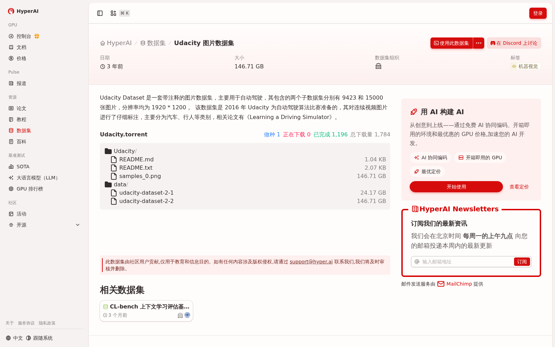Click the 订阅 subscribe button
555x347 pixels.
[x=522, y=262]
